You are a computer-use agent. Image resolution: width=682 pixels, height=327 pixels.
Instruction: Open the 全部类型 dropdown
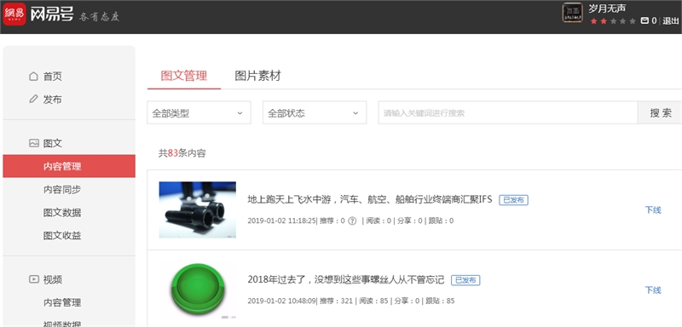[x=199, y=112]
